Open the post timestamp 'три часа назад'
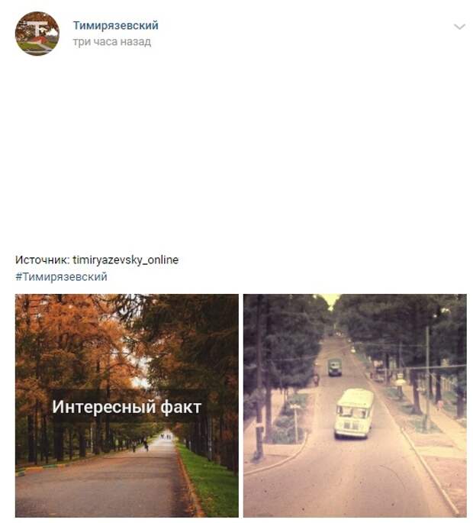Screen dimensions: 473x523 [112, 42]
